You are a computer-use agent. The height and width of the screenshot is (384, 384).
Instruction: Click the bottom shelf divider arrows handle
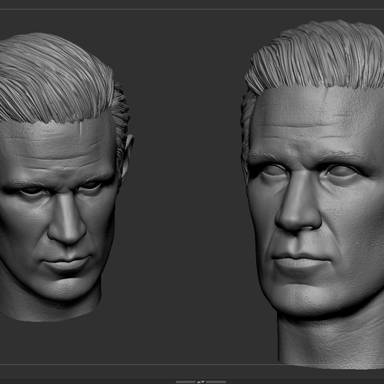pyautogui.click(x=201, y=382)
